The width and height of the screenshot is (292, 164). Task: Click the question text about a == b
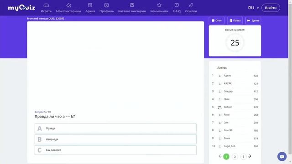click(55, 117)
